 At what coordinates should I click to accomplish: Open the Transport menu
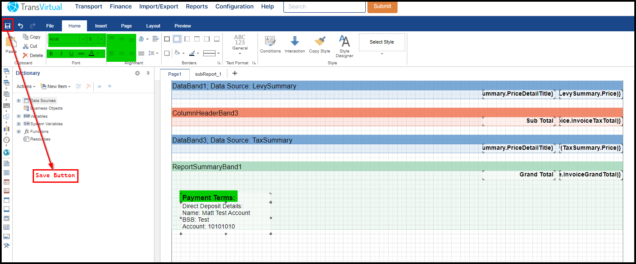coord(89,6)
